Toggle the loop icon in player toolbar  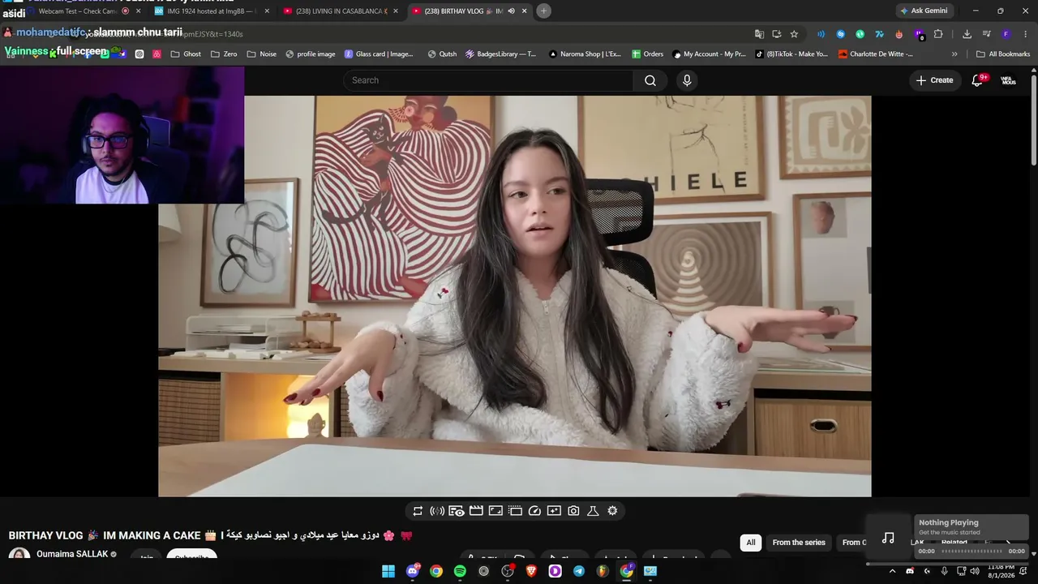(418, 511)
